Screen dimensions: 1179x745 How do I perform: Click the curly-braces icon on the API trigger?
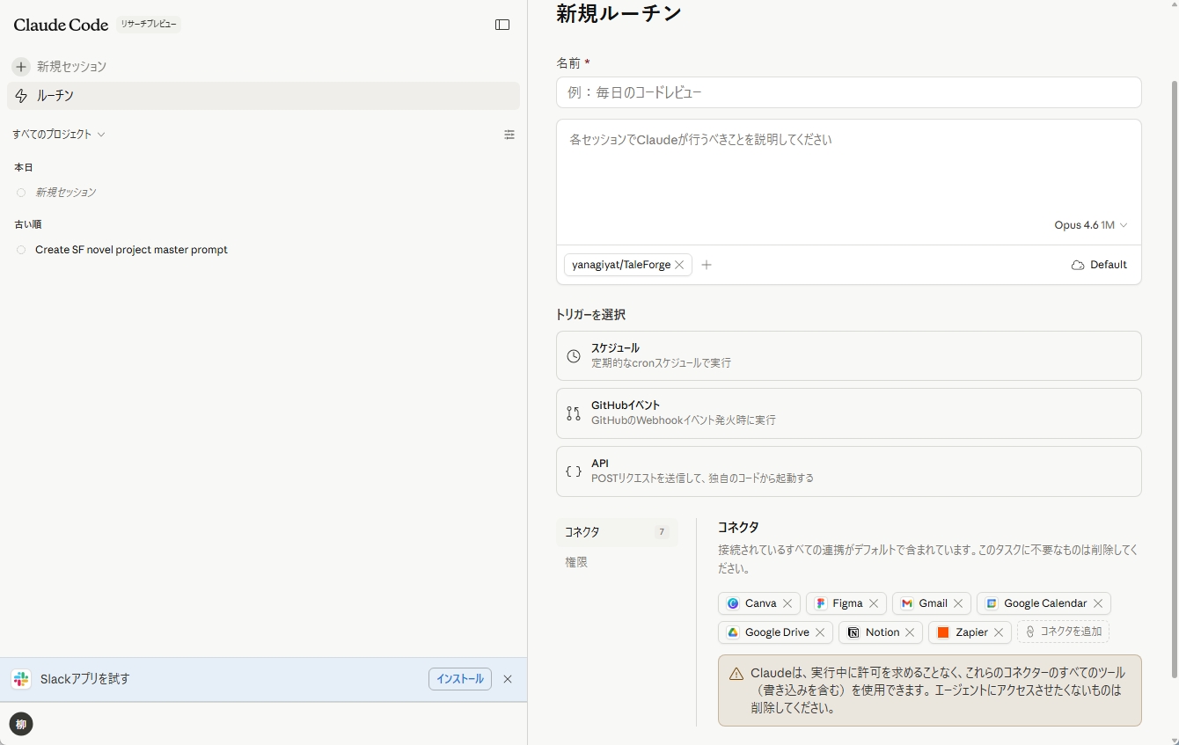(573, 471)
